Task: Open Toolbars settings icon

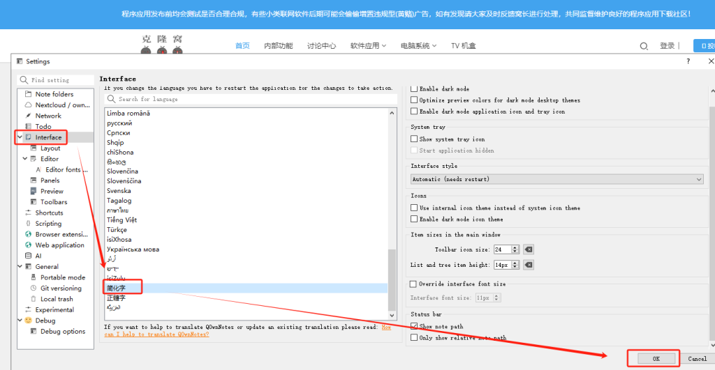Action: click(x=34, y=201)
